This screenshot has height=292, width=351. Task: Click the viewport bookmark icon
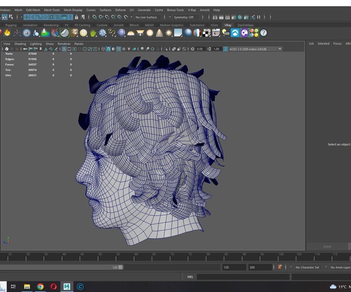[40, 49]
